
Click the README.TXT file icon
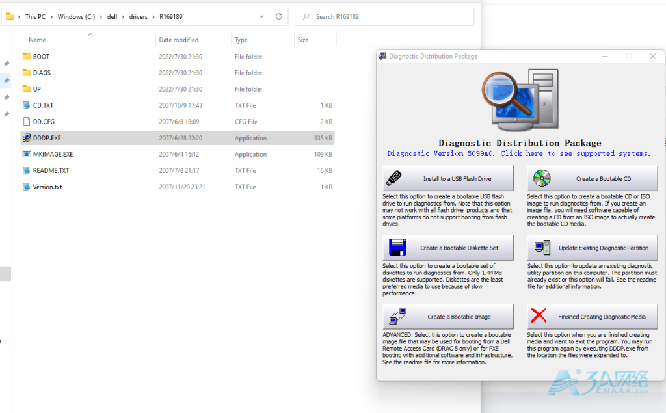(27, 170)
